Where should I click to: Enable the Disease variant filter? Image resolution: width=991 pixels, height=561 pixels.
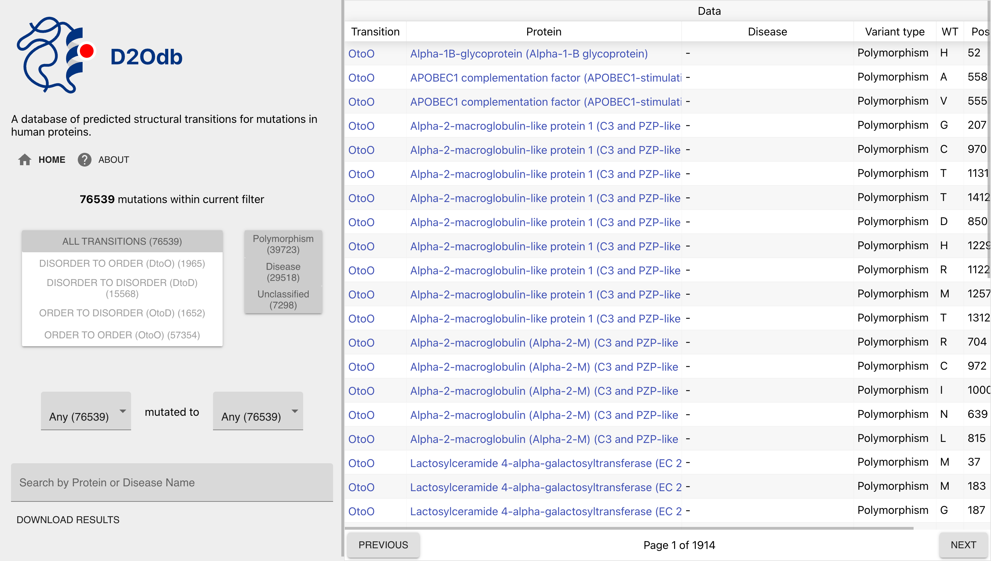coord(283,272)
